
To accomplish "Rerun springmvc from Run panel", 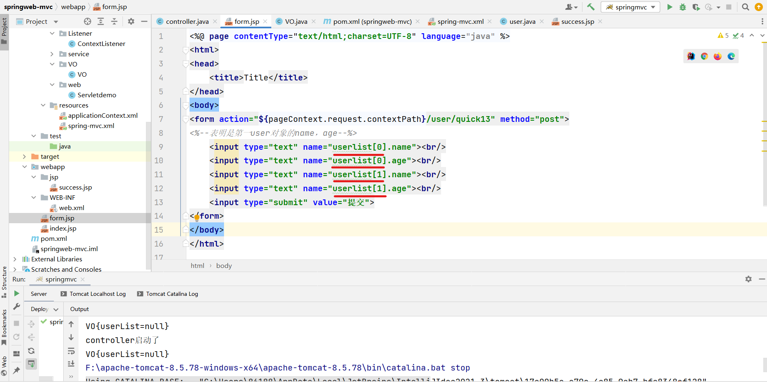I will coord(16,293).
